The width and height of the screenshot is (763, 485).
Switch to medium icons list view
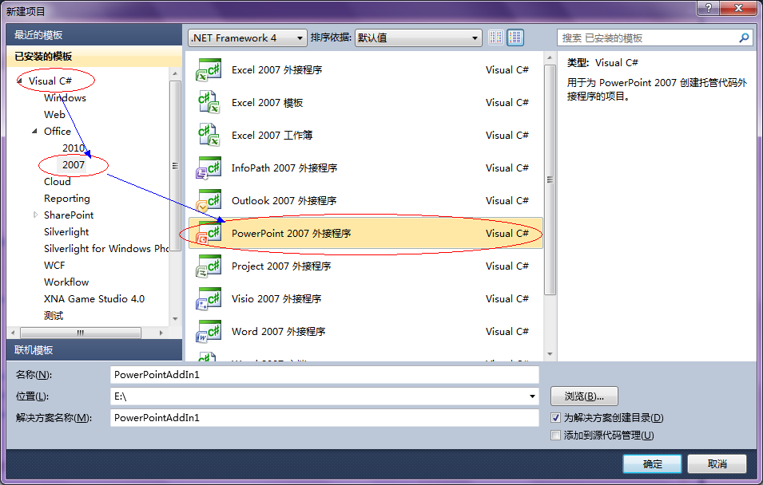[515, 37]
